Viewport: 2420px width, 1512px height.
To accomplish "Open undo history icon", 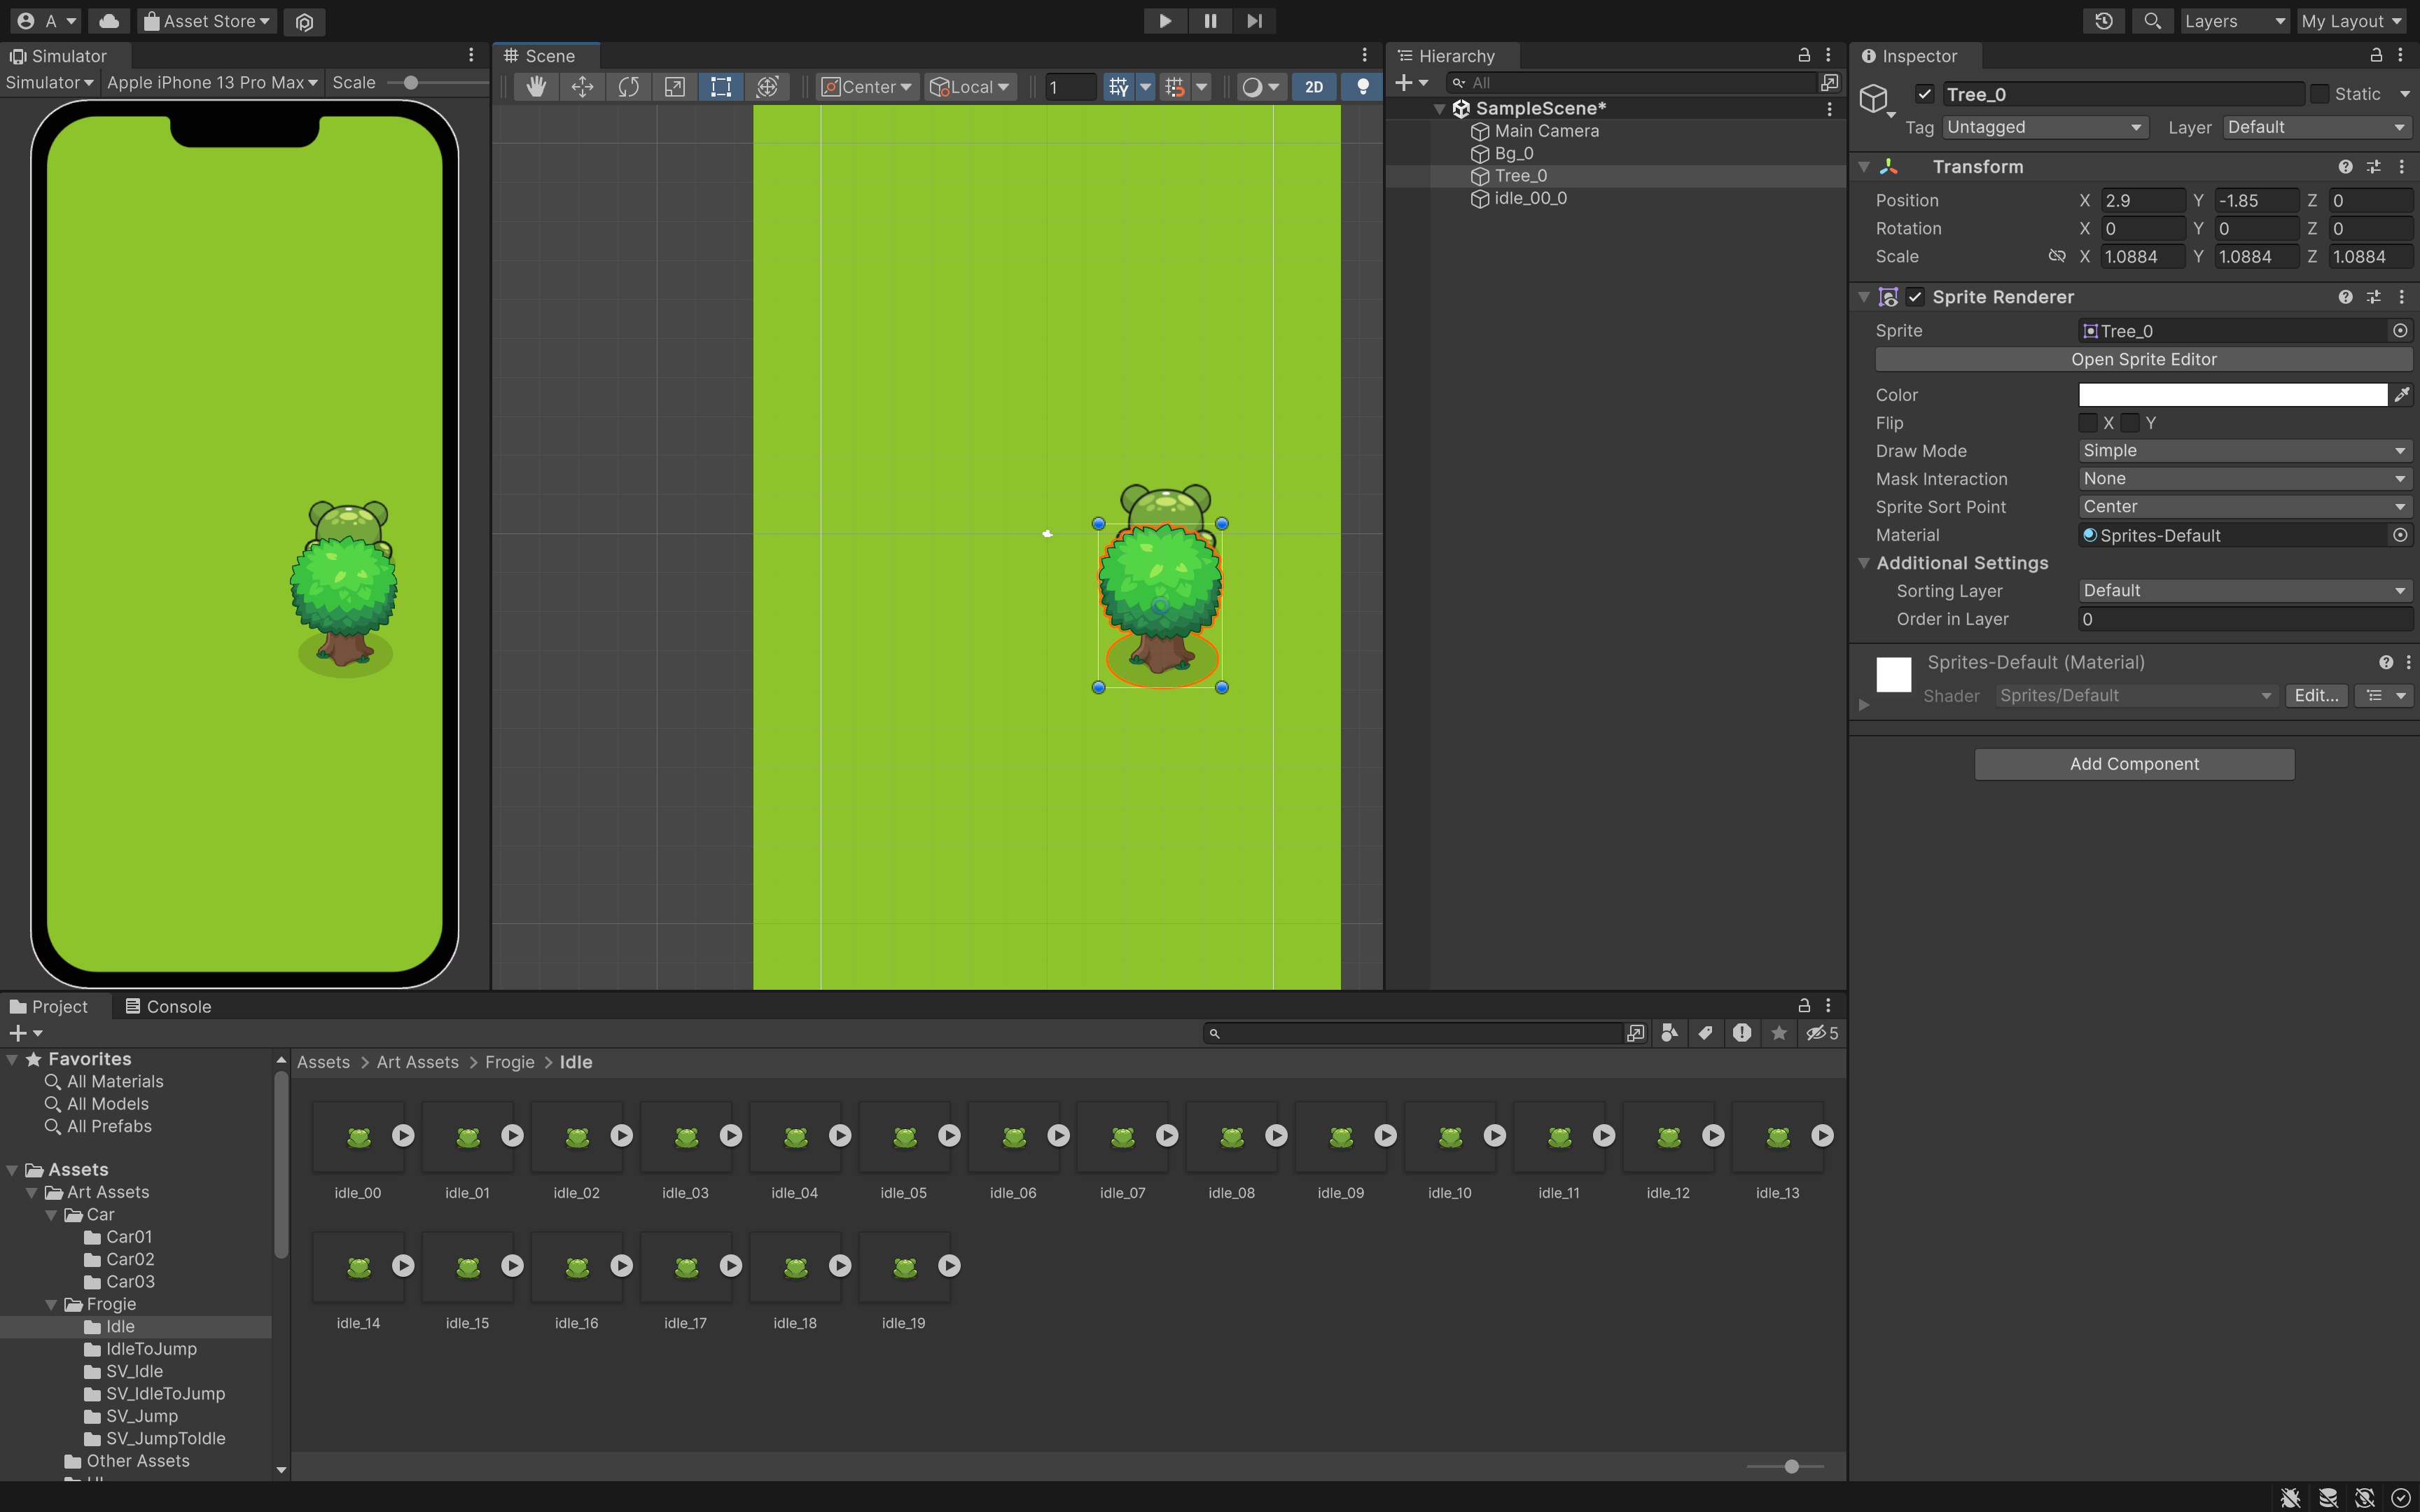I will [x=2104, y=21].
